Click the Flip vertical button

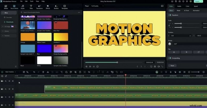[186, 52]
